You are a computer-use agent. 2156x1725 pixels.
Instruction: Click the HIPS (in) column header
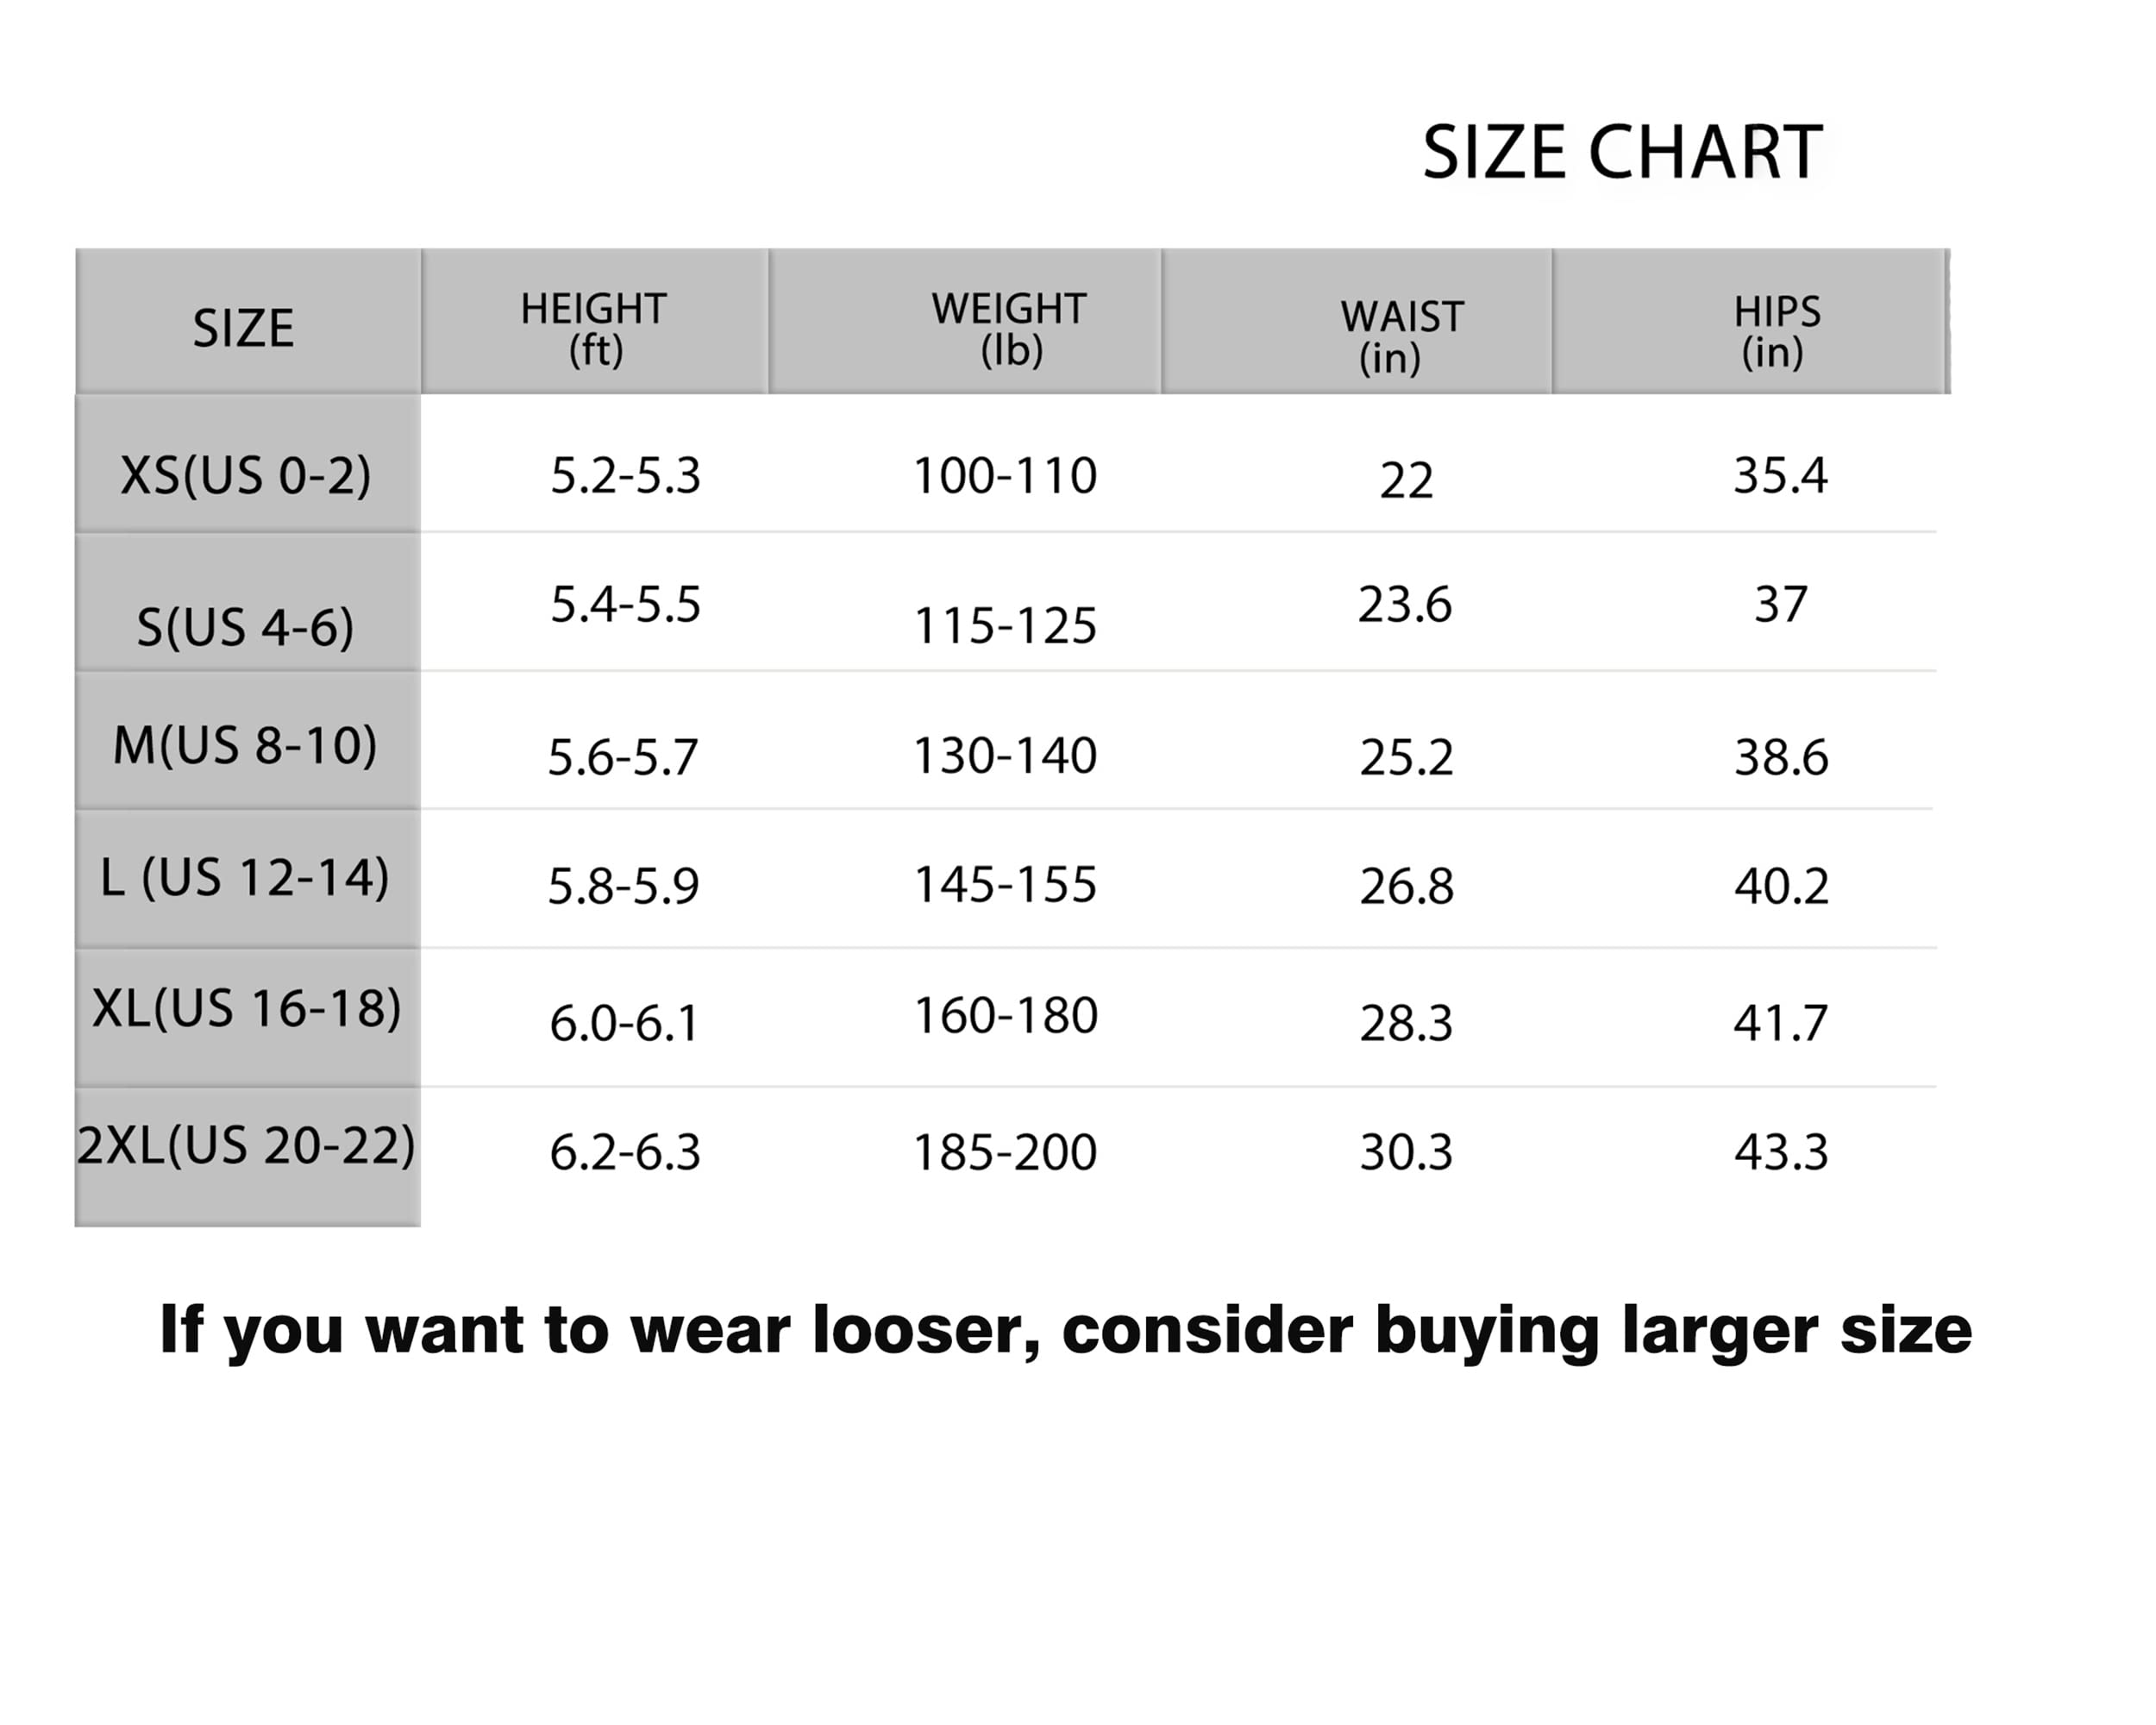tap(1776, 332)
